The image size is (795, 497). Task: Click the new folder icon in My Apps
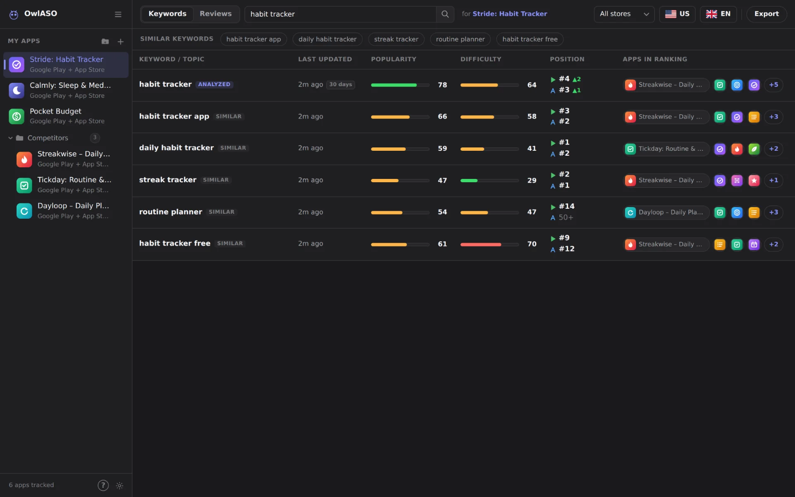(x=105, y=41)
